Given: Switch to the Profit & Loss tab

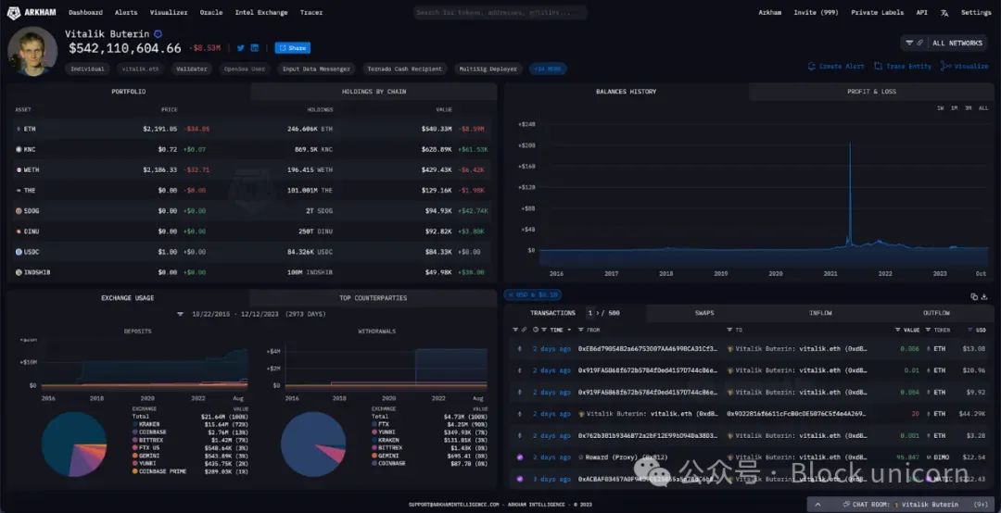Looking at the screenshot, I should click(871, 92).
